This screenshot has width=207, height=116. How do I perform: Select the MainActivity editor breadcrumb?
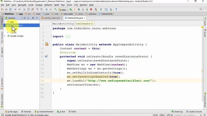click(63, 24)
